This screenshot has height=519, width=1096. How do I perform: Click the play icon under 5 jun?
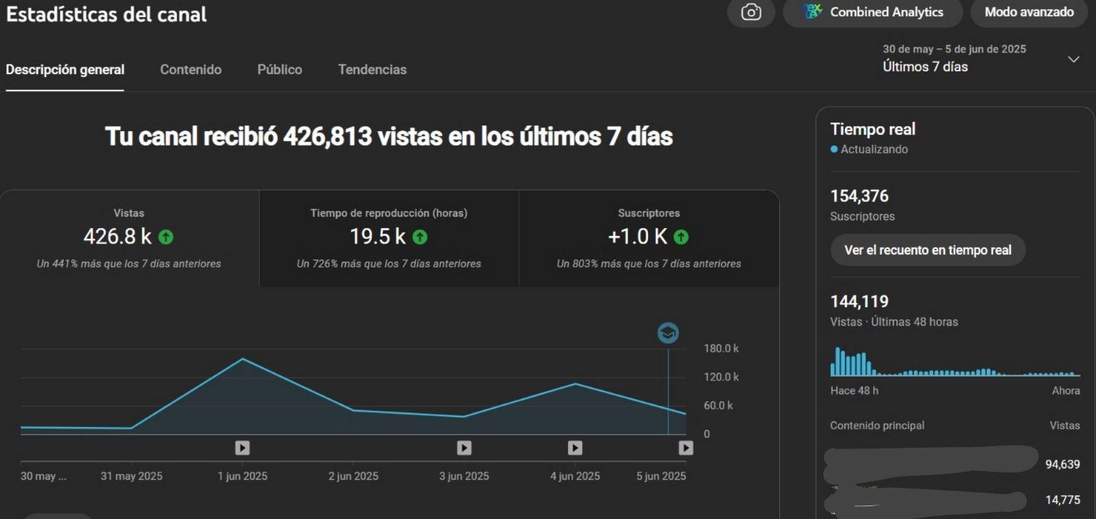686,447
